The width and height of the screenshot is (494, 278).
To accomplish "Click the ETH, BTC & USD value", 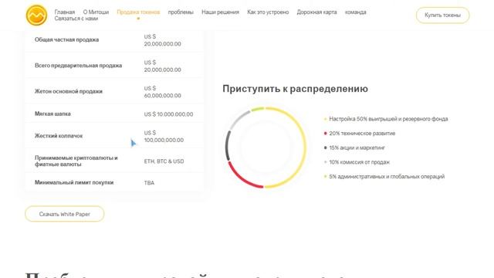I will [164, 161].
